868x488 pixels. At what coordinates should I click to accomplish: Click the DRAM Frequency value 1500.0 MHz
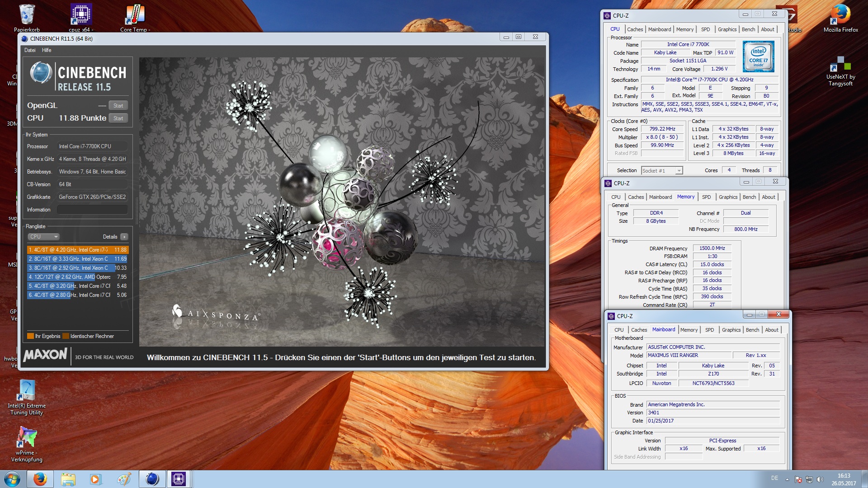(712, 248)
